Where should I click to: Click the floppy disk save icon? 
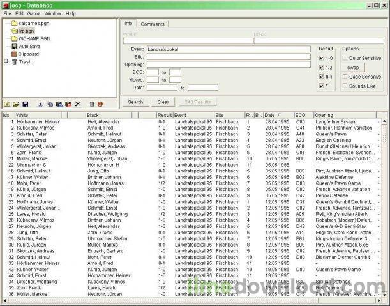pyautogui.click(x=25, y=104)
